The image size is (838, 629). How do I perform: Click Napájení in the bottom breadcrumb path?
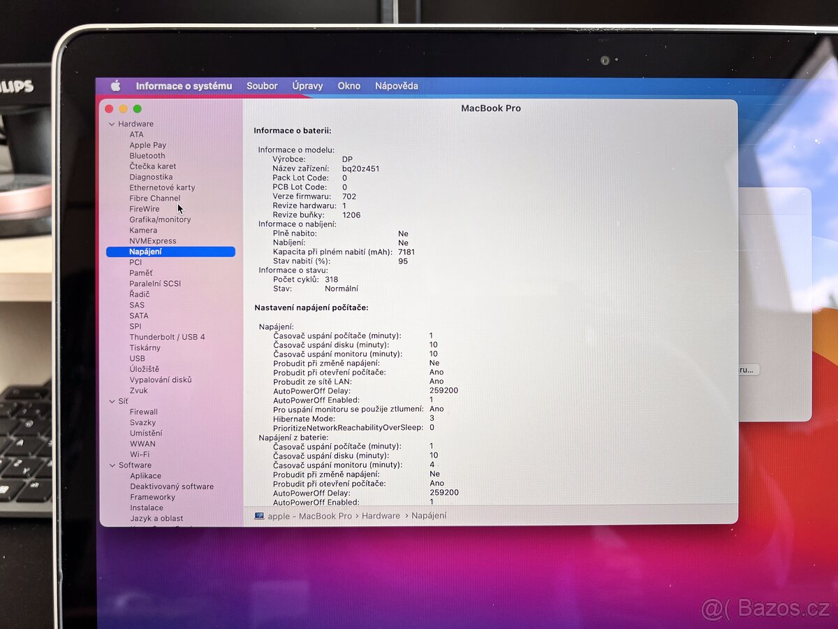pos(430,516)
